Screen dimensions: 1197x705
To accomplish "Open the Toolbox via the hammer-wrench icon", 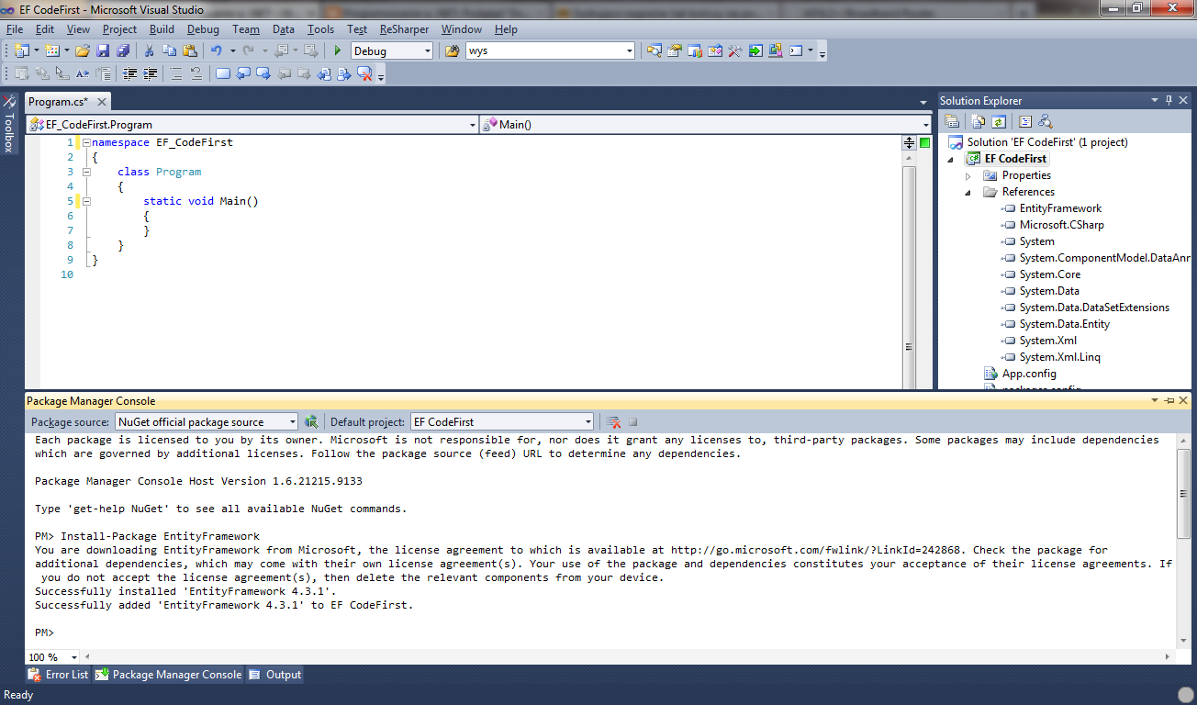I will coord(734,50).
